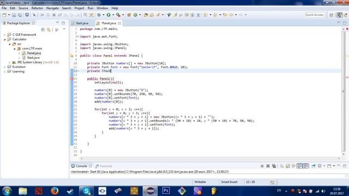The height and width of the screenshot is (196, 349).
Task: Click the Open Perspective icon
Action: click(x=332, y=15)
